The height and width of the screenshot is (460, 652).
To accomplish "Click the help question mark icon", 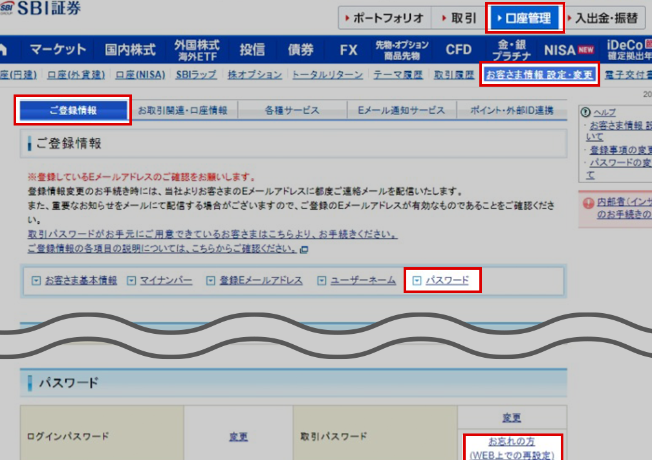I will click(x=586, y=112).
